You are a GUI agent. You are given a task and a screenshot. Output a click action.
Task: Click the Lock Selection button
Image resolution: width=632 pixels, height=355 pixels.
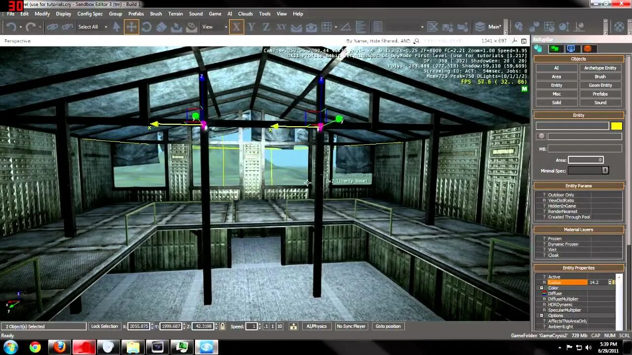point(105,326)
